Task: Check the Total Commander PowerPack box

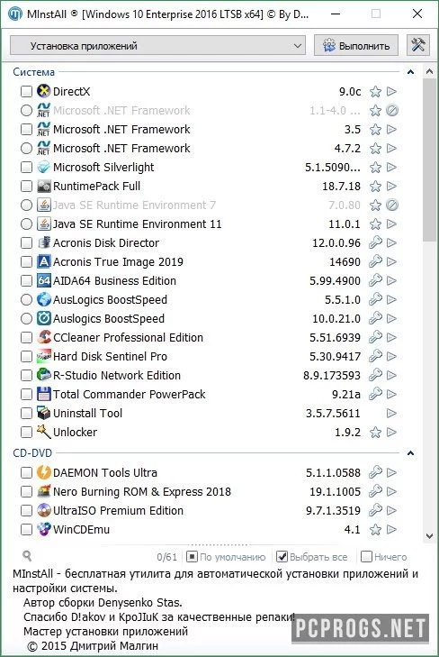Action: click(x=26, y=394)
